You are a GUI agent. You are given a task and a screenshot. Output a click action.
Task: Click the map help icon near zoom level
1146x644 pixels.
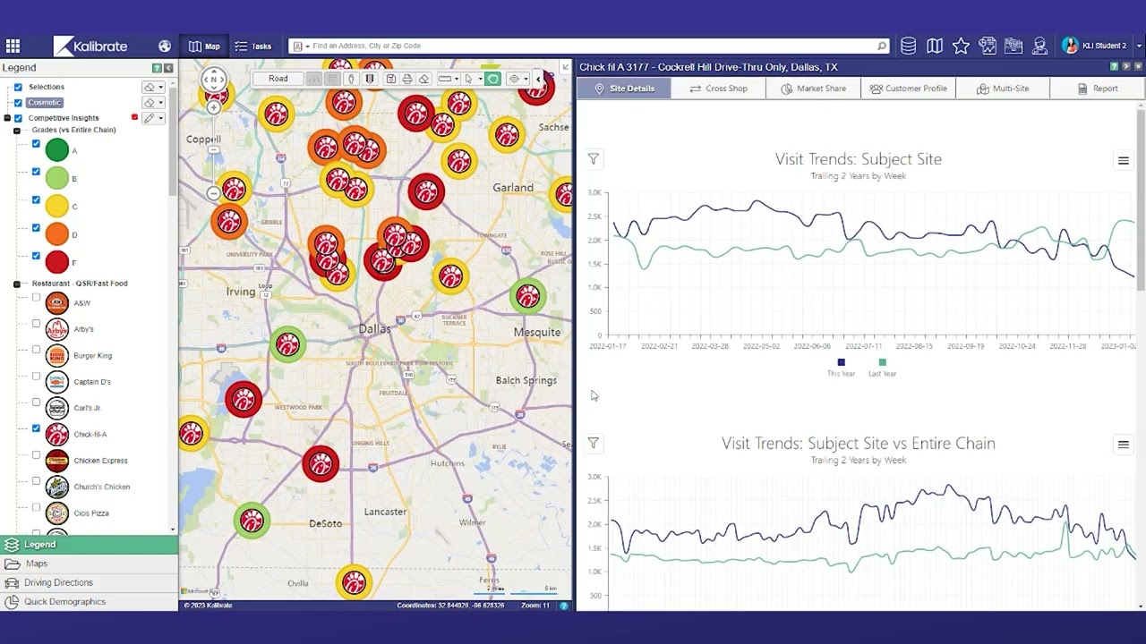click(x=564, y=606)
